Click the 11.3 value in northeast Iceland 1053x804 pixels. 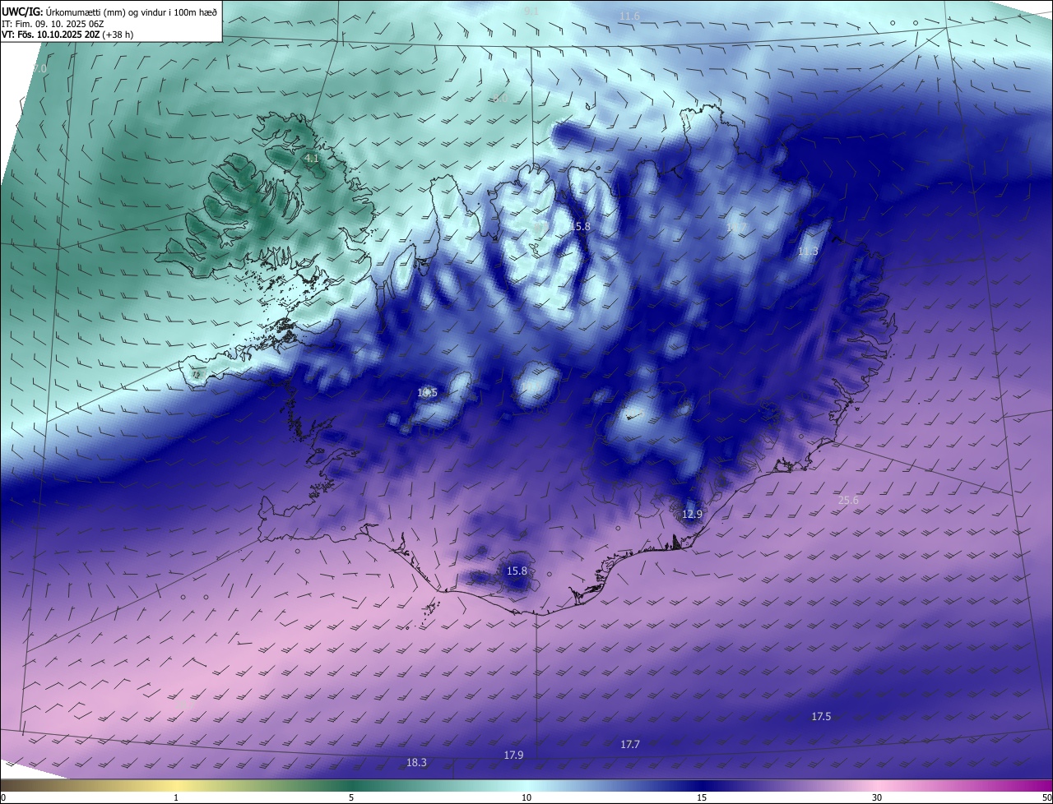pos(808,252)
